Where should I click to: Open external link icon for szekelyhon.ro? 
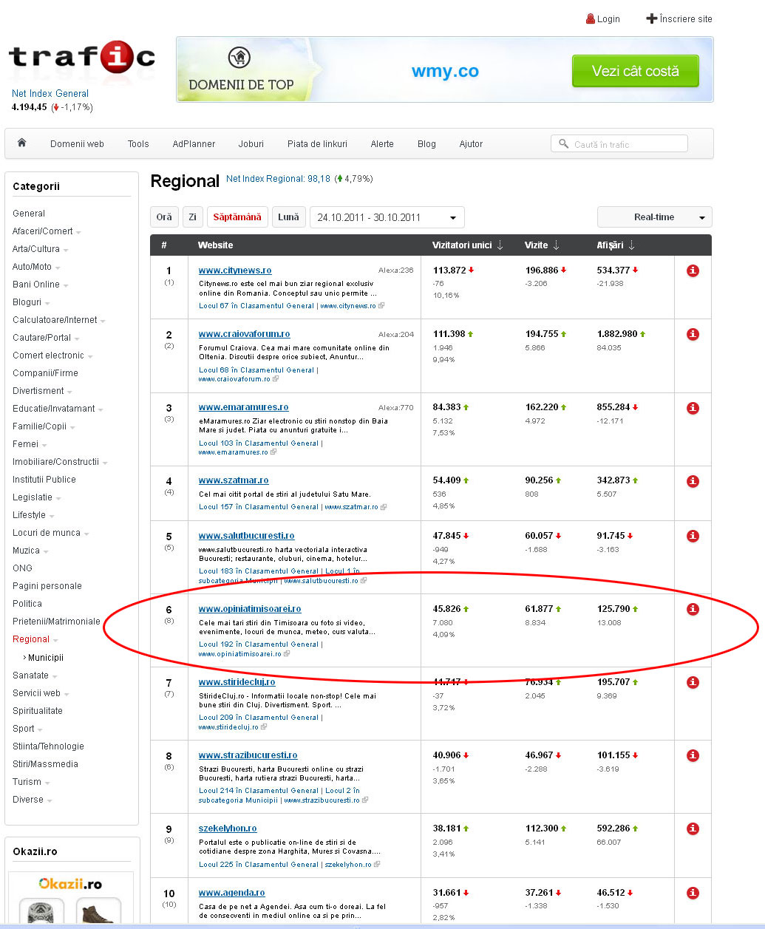tap(377, 865)
